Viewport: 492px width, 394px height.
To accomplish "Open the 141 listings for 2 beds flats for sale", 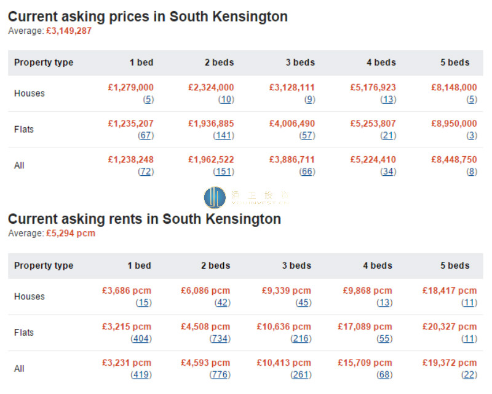I will pyautogui.click(x=224, y=135).
